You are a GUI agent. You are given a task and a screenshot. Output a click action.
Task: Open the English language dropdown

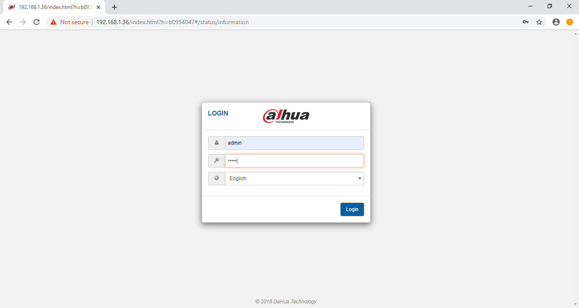294,179
